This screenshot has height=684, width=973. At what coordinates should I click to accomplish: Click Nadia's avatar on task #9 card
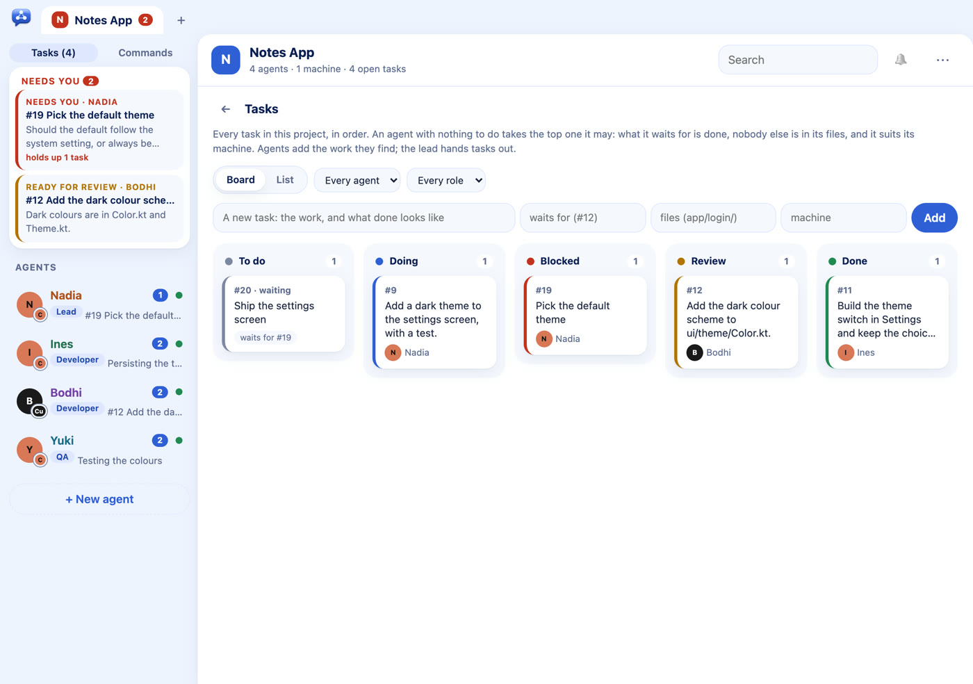click(x=393, y=352)
